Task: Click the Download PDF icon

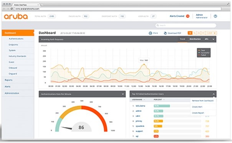Action: (x=165, y=33)
